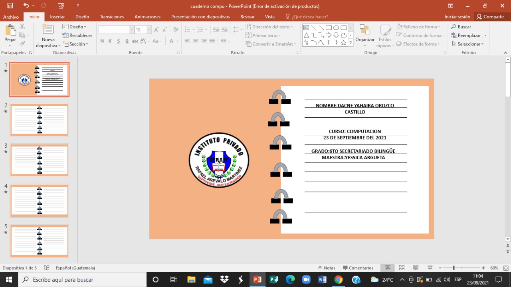The image size is (511, 287).
Task: Switch to the Diseño ribbon tab
Action: coord(82,17)
